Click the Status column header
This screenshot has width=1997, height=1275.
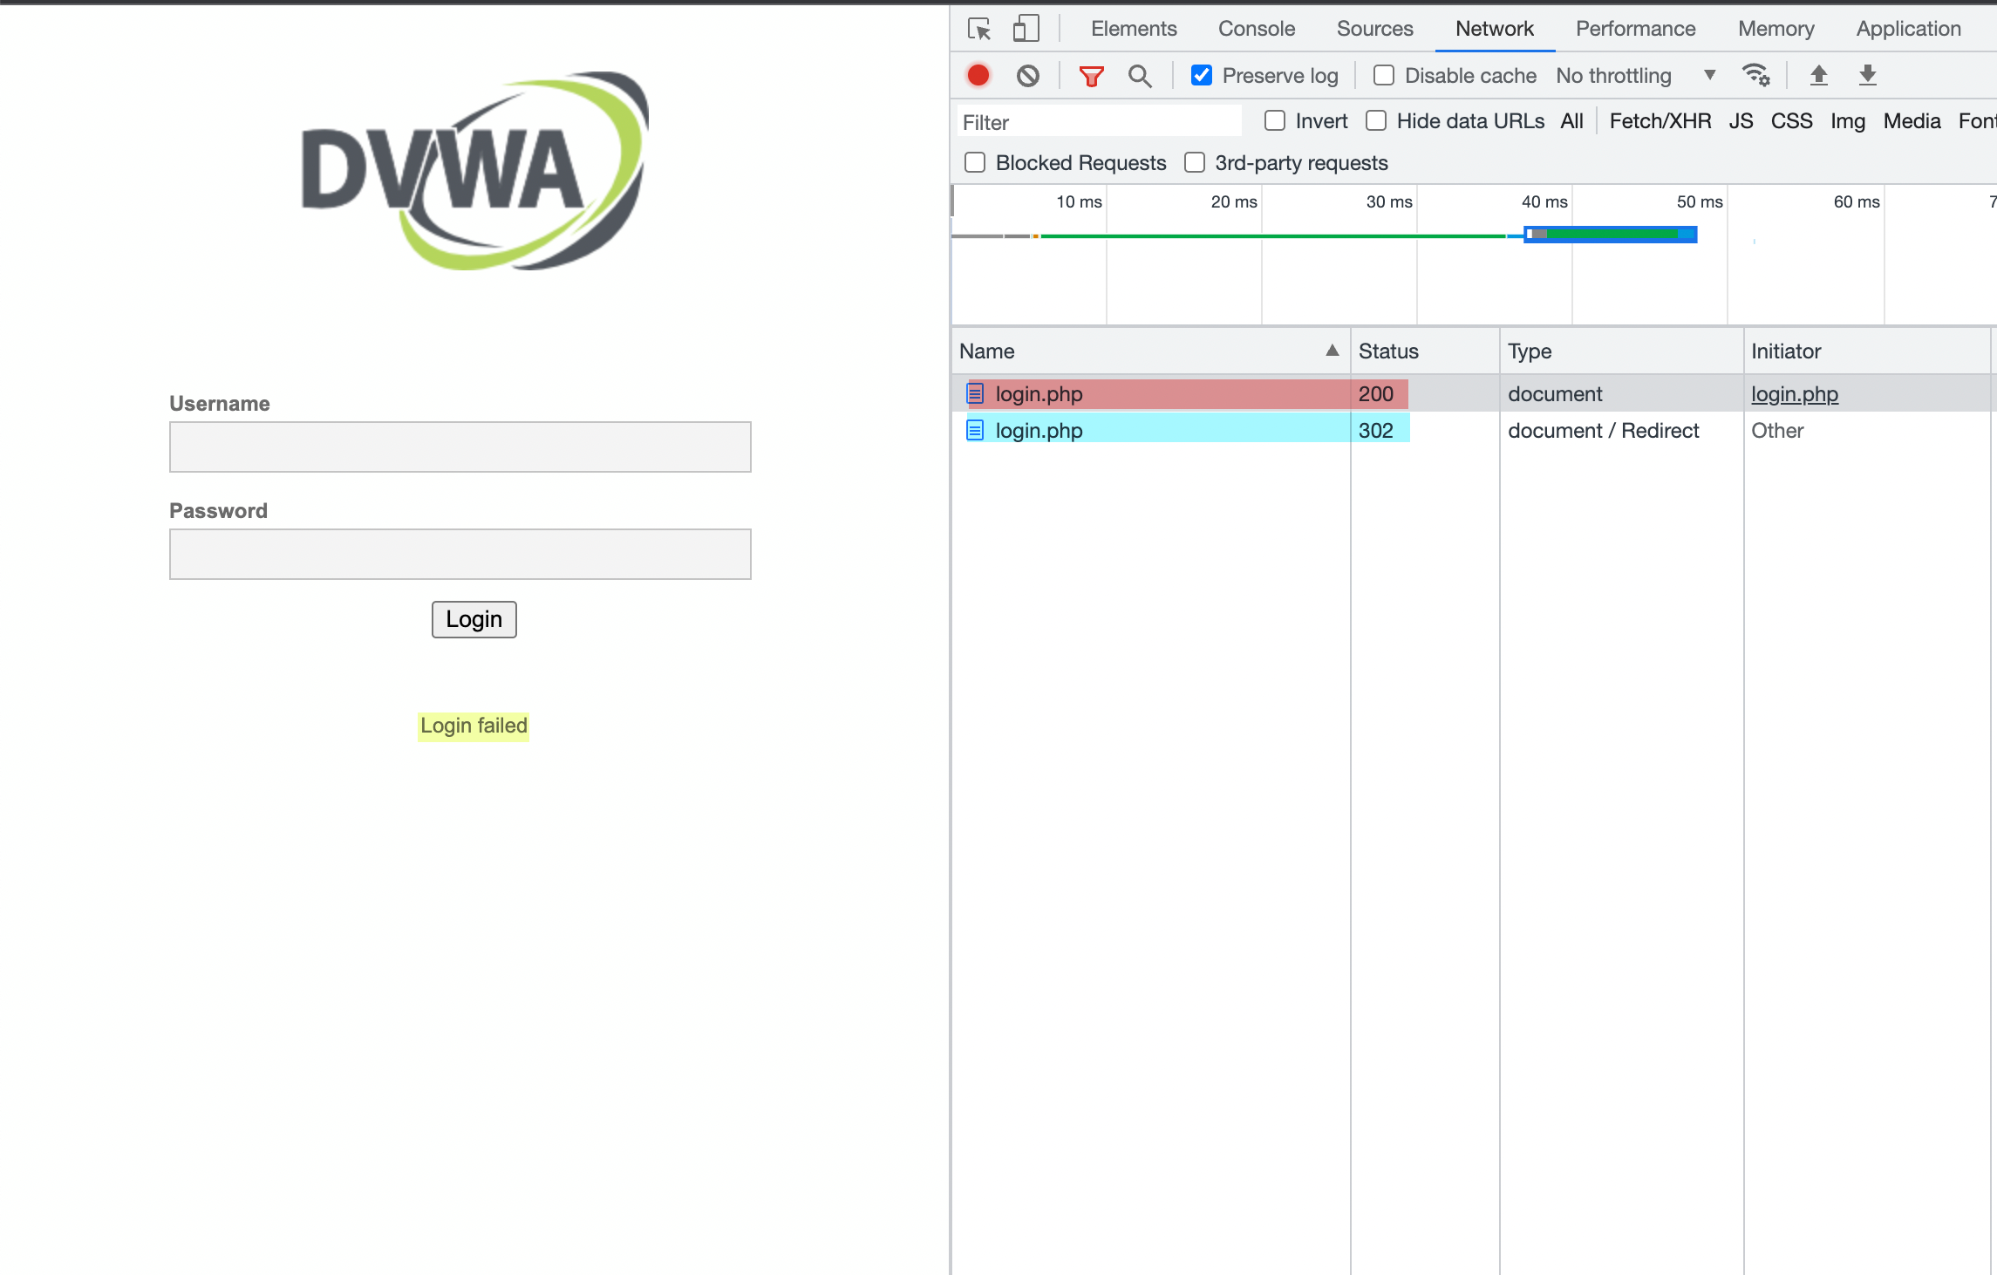click(1425, 351)
